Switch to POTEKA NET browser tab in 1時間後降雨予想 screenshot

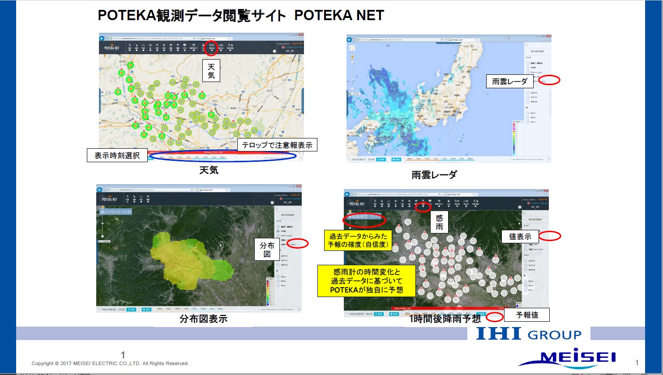460,194
